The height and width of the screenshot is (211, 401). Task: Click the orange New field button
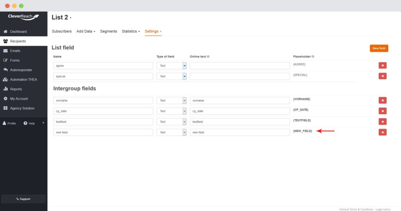[x=379, y=48]
